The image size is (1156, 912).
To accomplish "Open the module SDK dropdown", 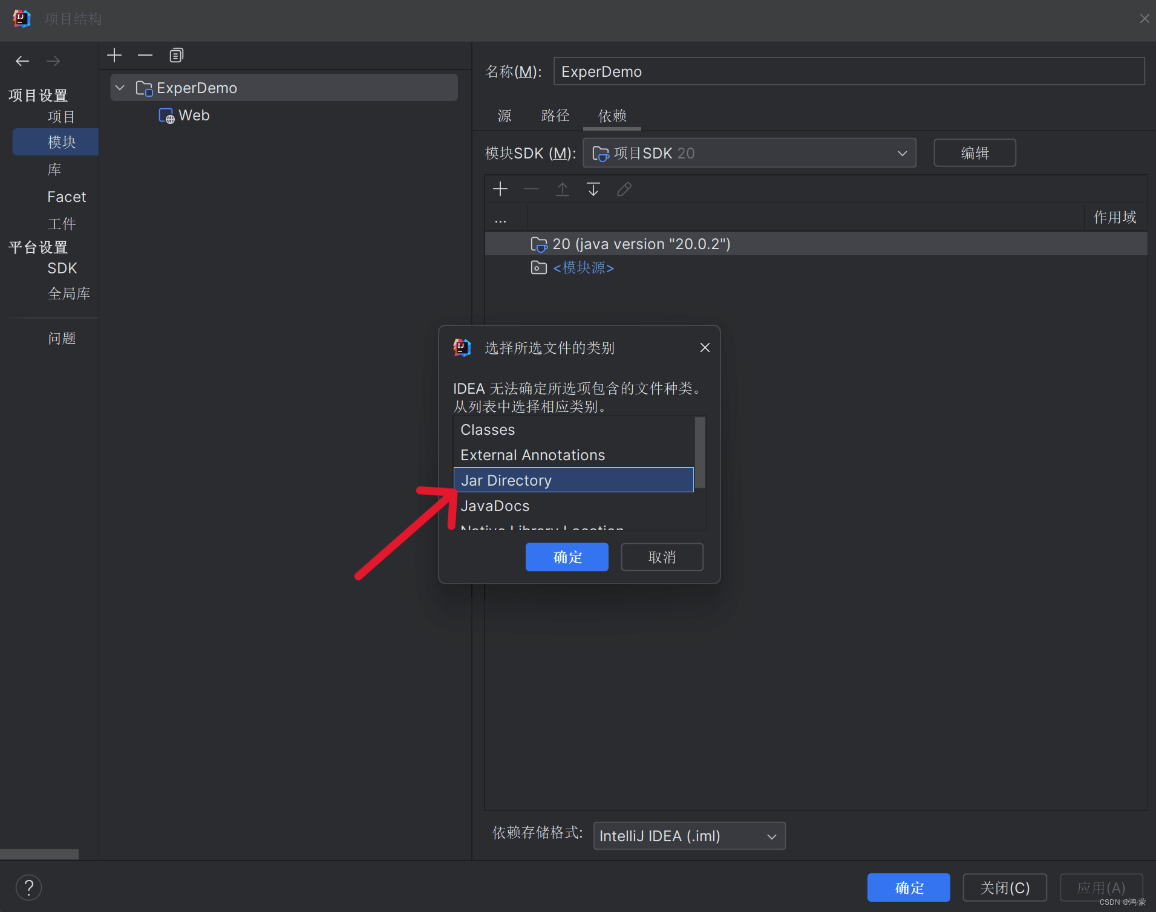I will click(x=749, y=153).
